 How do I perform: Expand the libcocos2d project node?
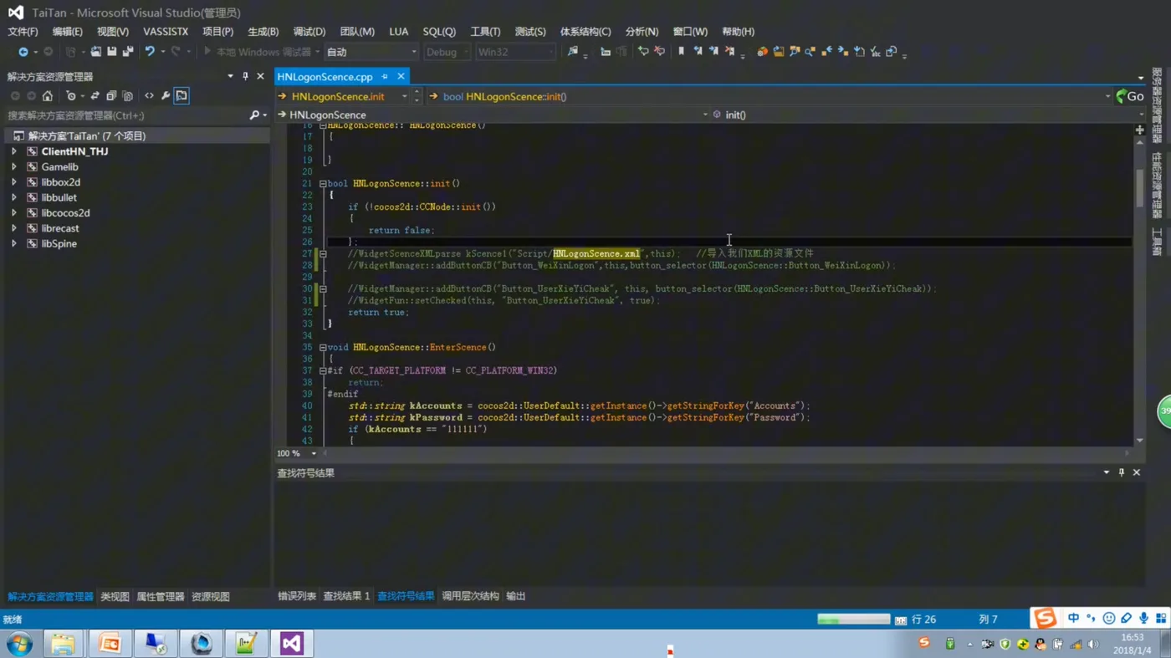tap(13, 213)
